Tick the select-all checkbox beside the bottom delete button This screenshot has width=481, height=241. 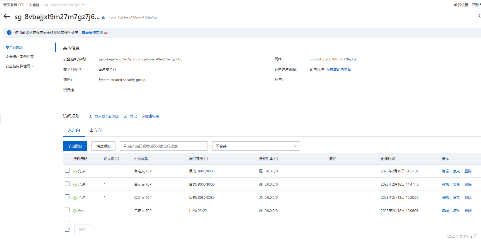67,229
